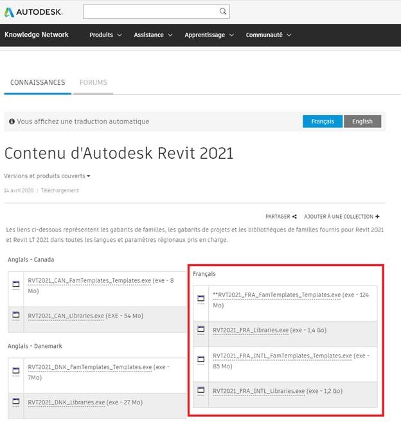Click the file icon for DNK FamTemplates
The width and height of the screenshot is (401, 425).
tap(16, 370)
